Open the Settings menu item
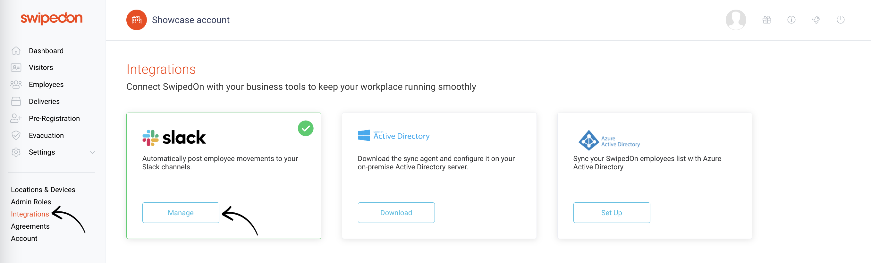871x263 pixels. 42,152
